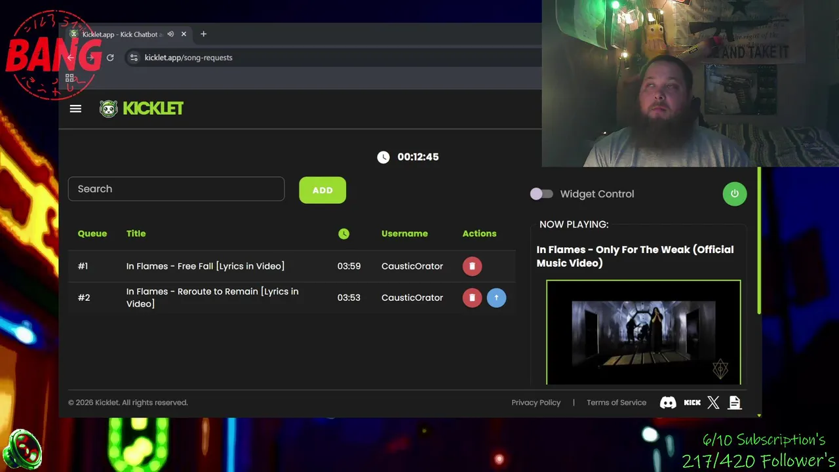Click the duration clock column header
839x472 pixels.
(343, 233)
